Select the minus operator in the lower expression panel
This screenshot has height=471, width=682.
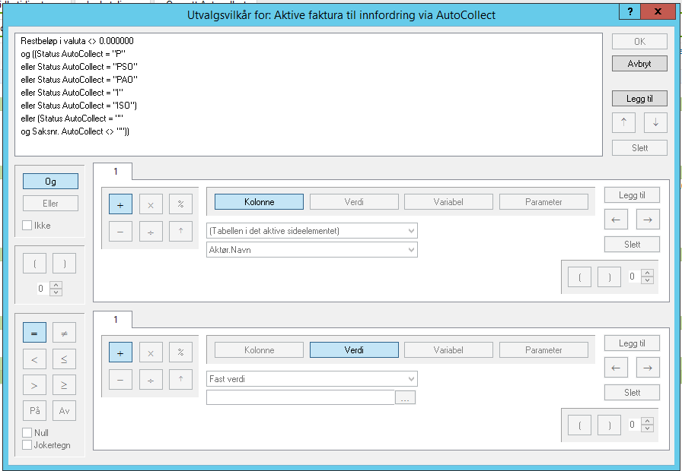click(120, 380)
